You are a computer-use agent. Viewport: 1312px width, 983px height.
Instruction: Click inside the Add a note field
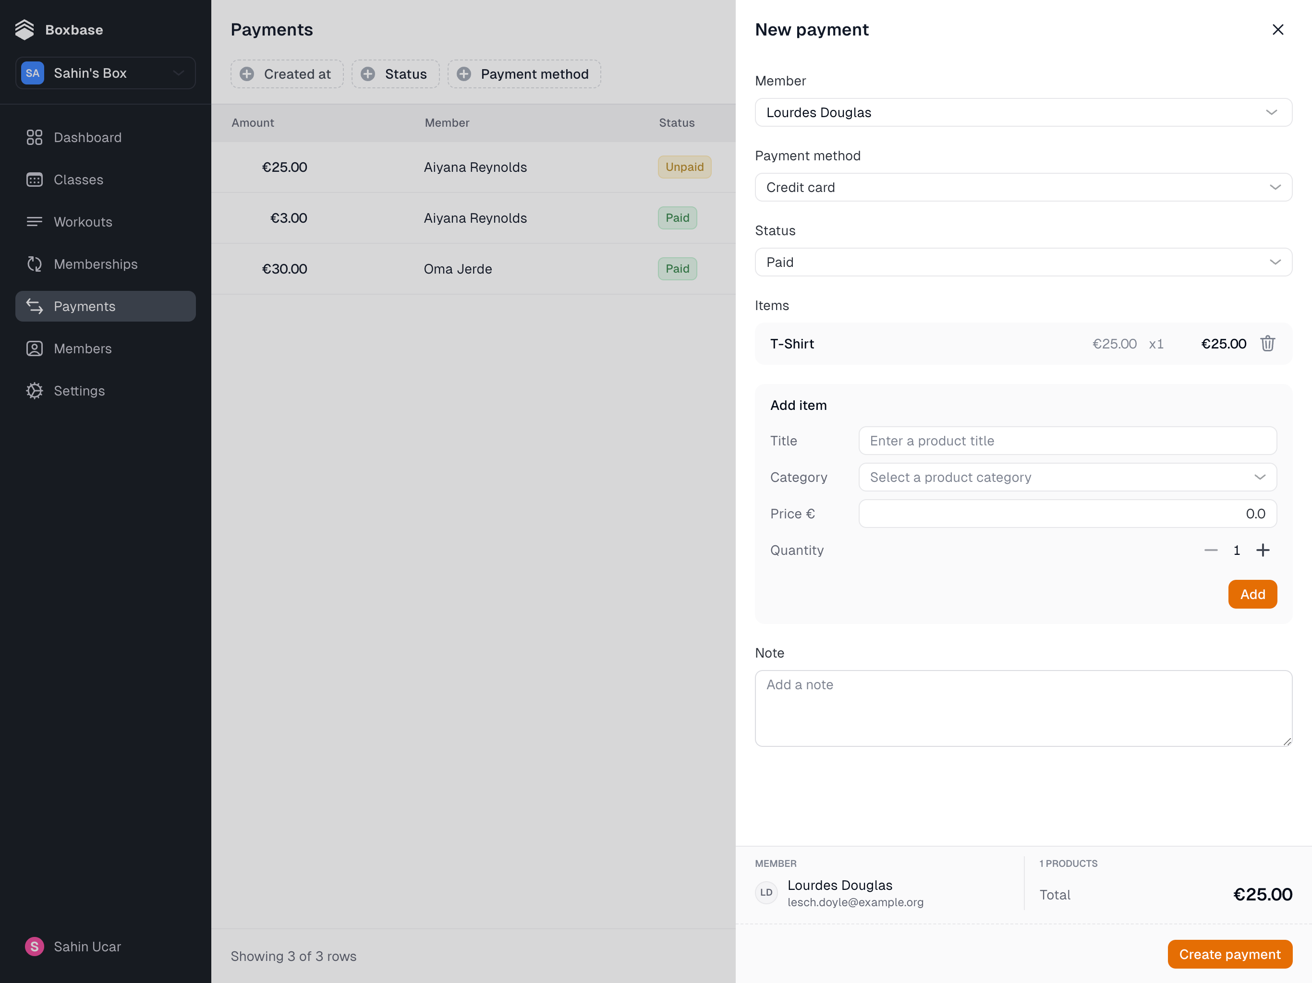pyautogui.click(x=1023, y=708)
